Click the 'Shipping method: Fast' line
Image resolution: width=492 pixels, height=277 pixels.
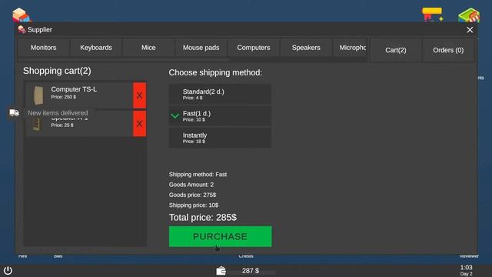click(198, 175)
